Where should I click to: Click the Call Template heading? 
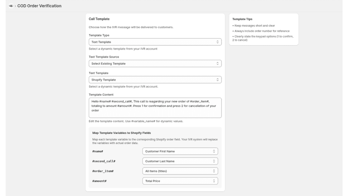99,19
